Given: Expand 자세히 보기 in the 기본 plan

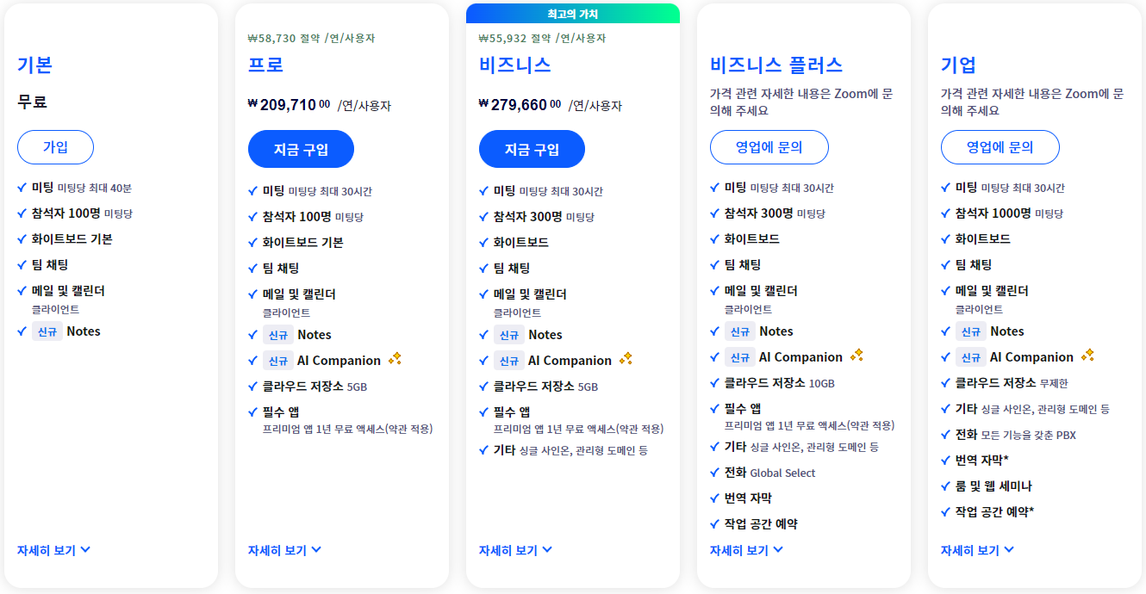Looking at the screenshot, I should (50, 549).
